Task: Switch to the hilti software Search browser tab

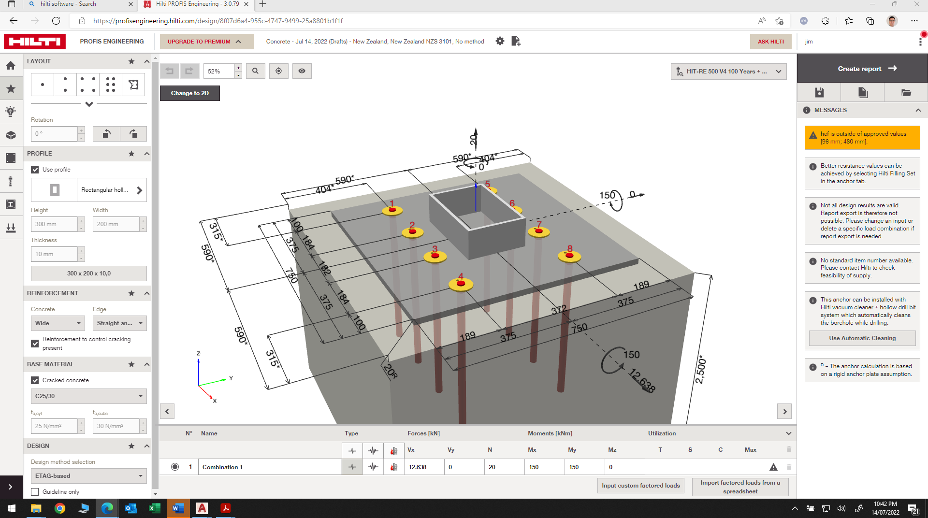Action: pyautogui.click(x=77, y=5)
